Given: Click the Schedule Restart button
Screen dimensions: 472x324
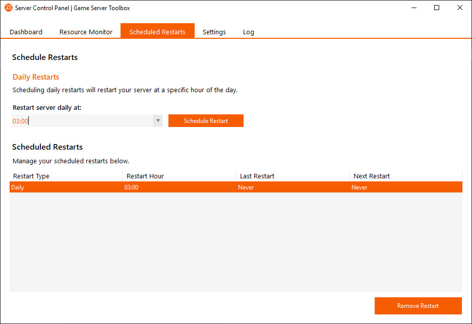Looking at the screenshot, I should pyautogui.click(x=206, y=120).
